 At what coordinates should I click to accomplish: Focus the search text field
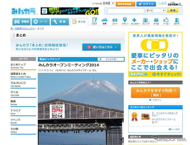pyautogui.click(x=126, y=11)
